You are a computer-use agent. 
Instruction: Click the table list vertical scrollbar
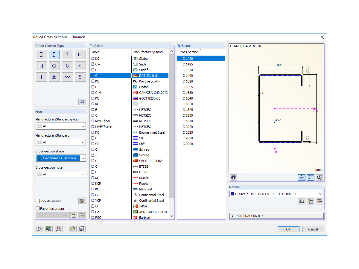pyautogui.click(x=172, y=126)
